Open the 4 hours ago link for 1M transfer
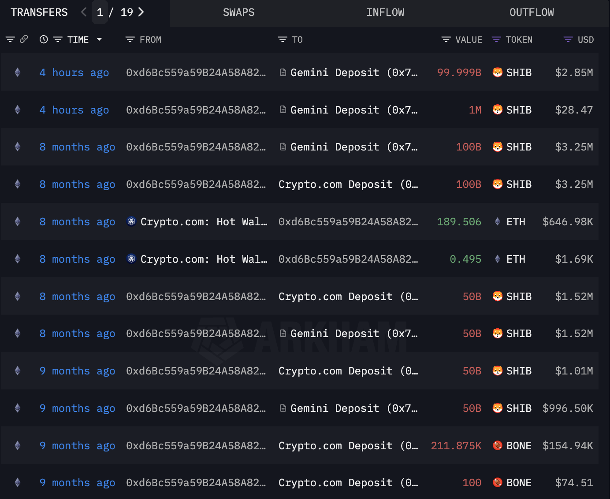Viewport: 610px width, 499px height. tap(74, 110)
